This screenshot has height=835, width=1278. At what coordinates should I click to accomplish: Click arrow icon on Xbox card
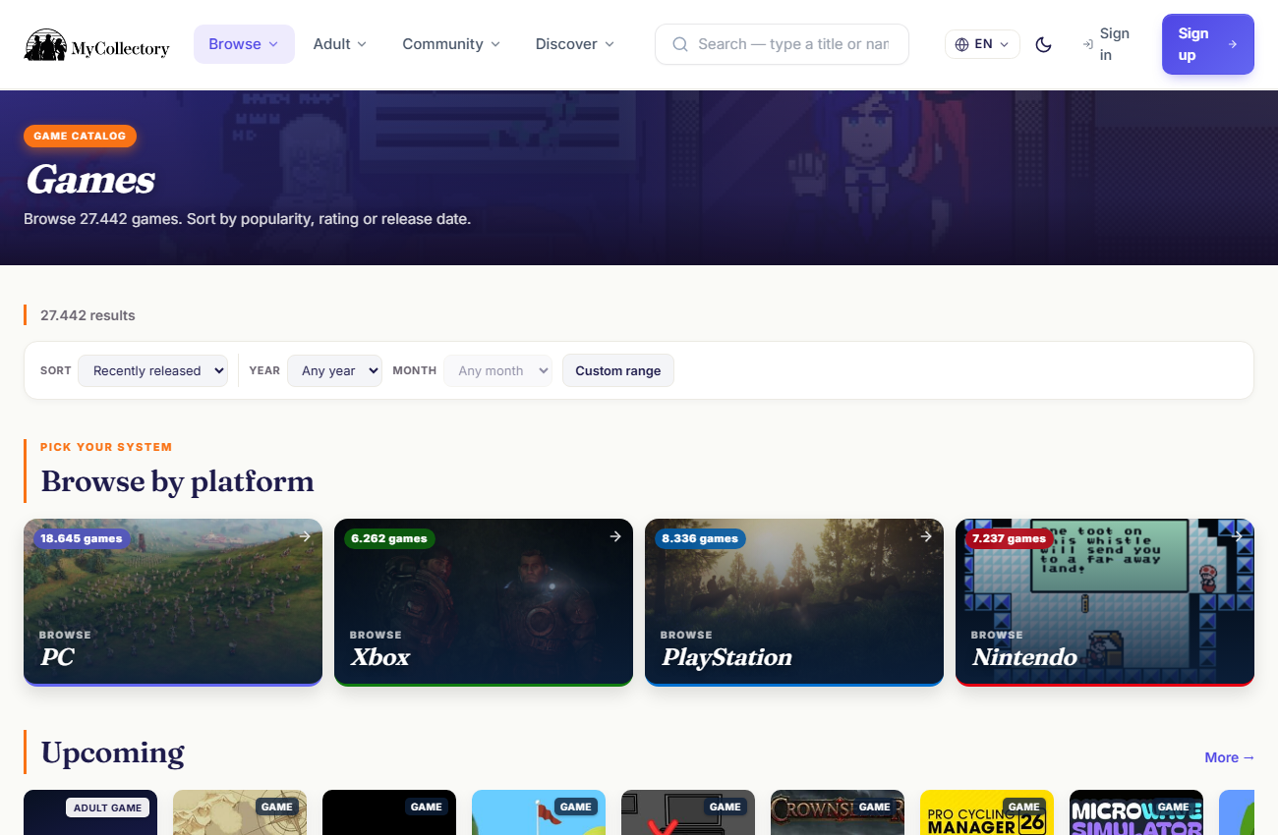tap(615, 536)
